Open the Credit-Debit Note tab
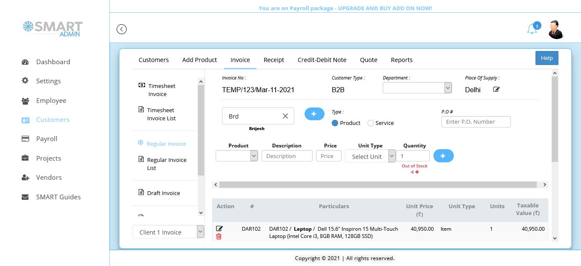This screenshot has width=581, height=266. tap(322, 60)
